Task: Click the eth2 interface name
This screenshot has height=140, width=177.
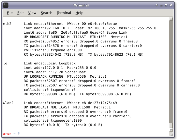Action: [7, 24]
